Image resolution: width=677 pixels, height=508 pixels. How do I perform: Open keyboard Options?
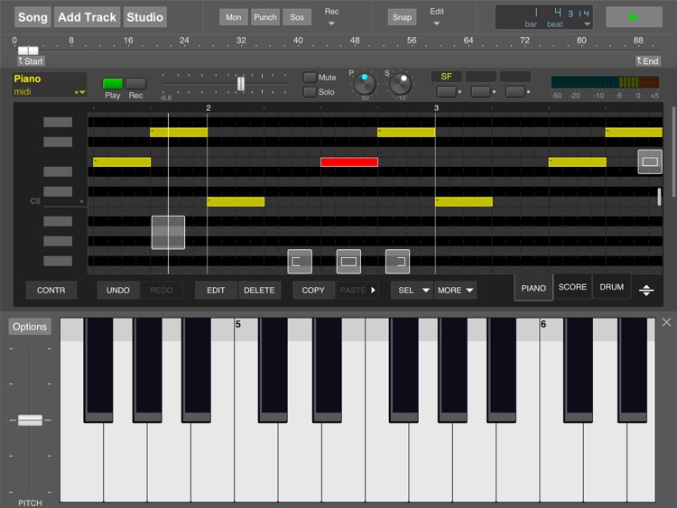tap(30, 327)
